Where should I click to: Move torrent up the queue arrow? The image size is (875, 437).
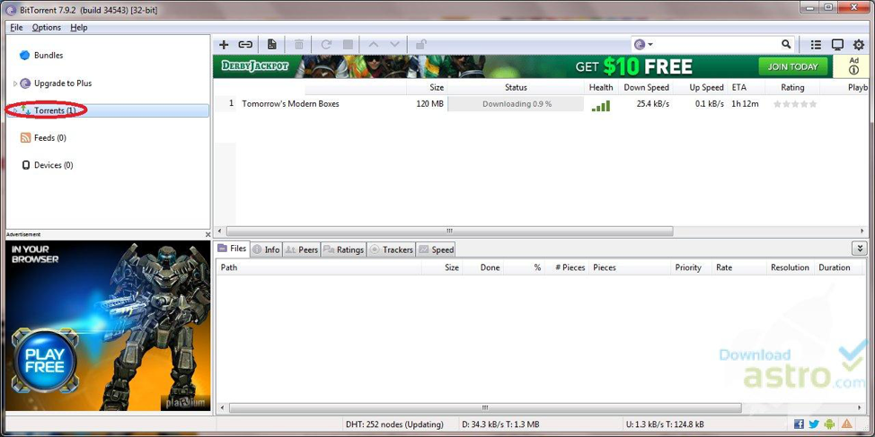[x=374, y=45]
